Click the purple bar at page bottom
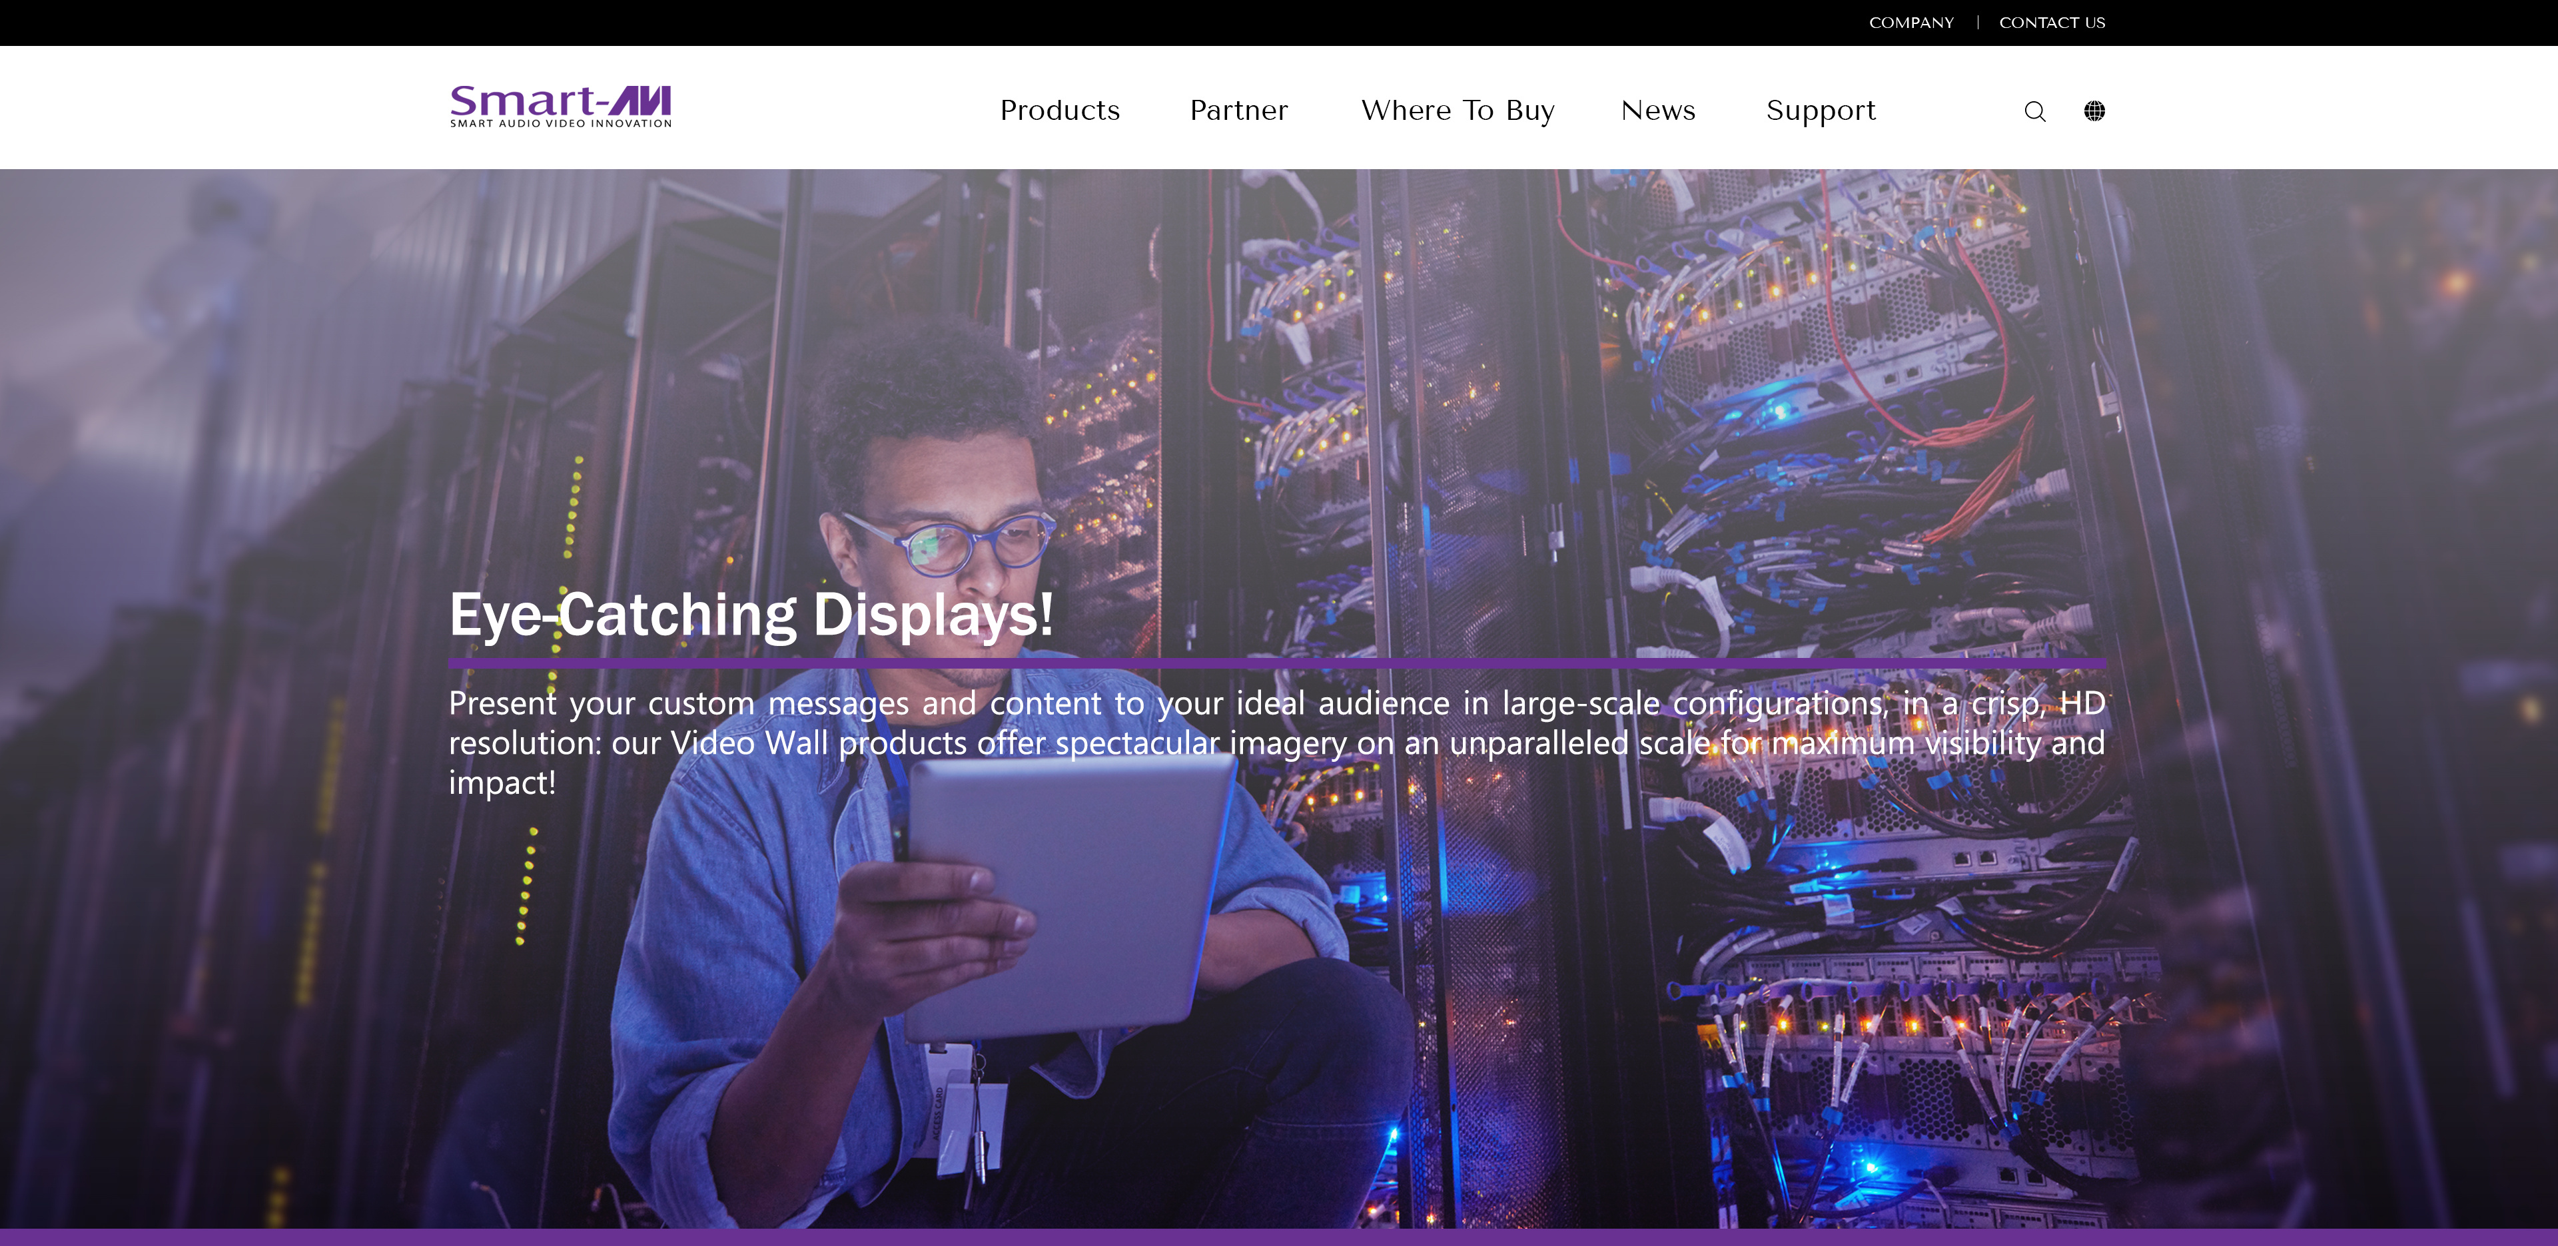This screenshot has width=2558, height=1246. [x=1279, y=1237]
